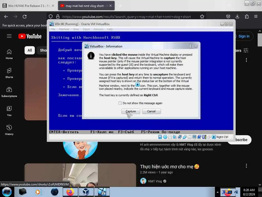This screenshot has width=262, height=197.
Task: Click the VirtualBox Manager taskbar icon
Action: click(x=86, y=192)
